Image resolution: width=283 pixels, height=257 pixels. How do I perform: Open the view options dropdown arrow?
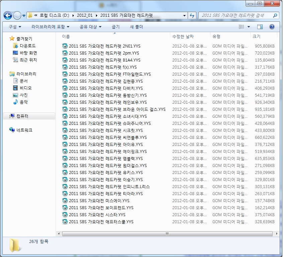[x=249, y=27]
